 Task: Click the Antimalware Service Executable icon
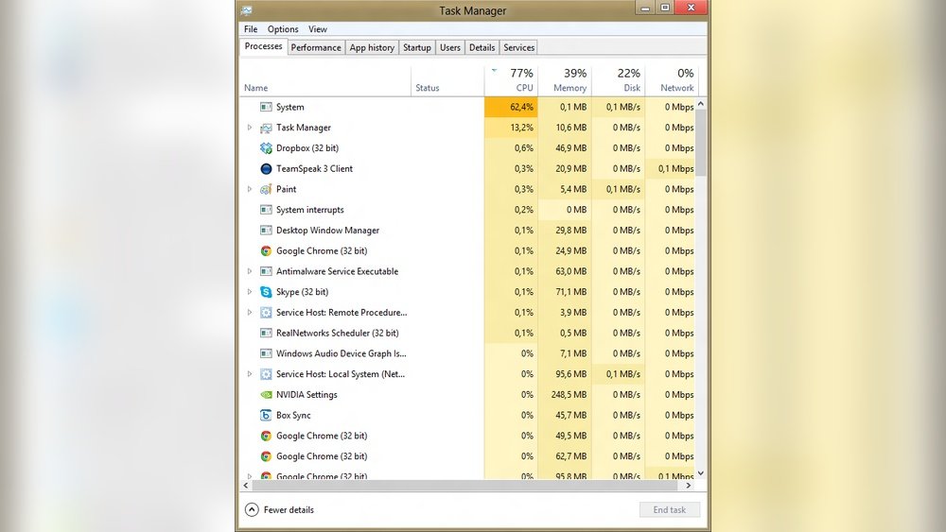click(266, 271)
